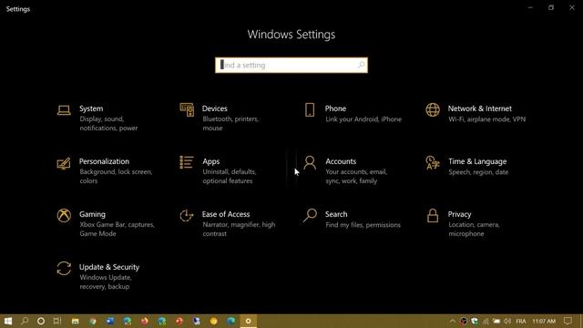Screen dimensions: 583x328
Task: Show hidden system tray icons
Action: tap(453, 321)
